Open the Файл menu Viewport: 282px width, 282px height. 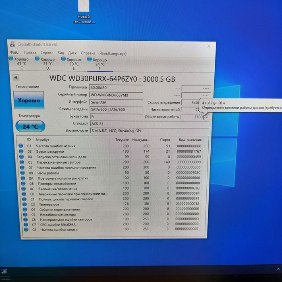point(15,52)
